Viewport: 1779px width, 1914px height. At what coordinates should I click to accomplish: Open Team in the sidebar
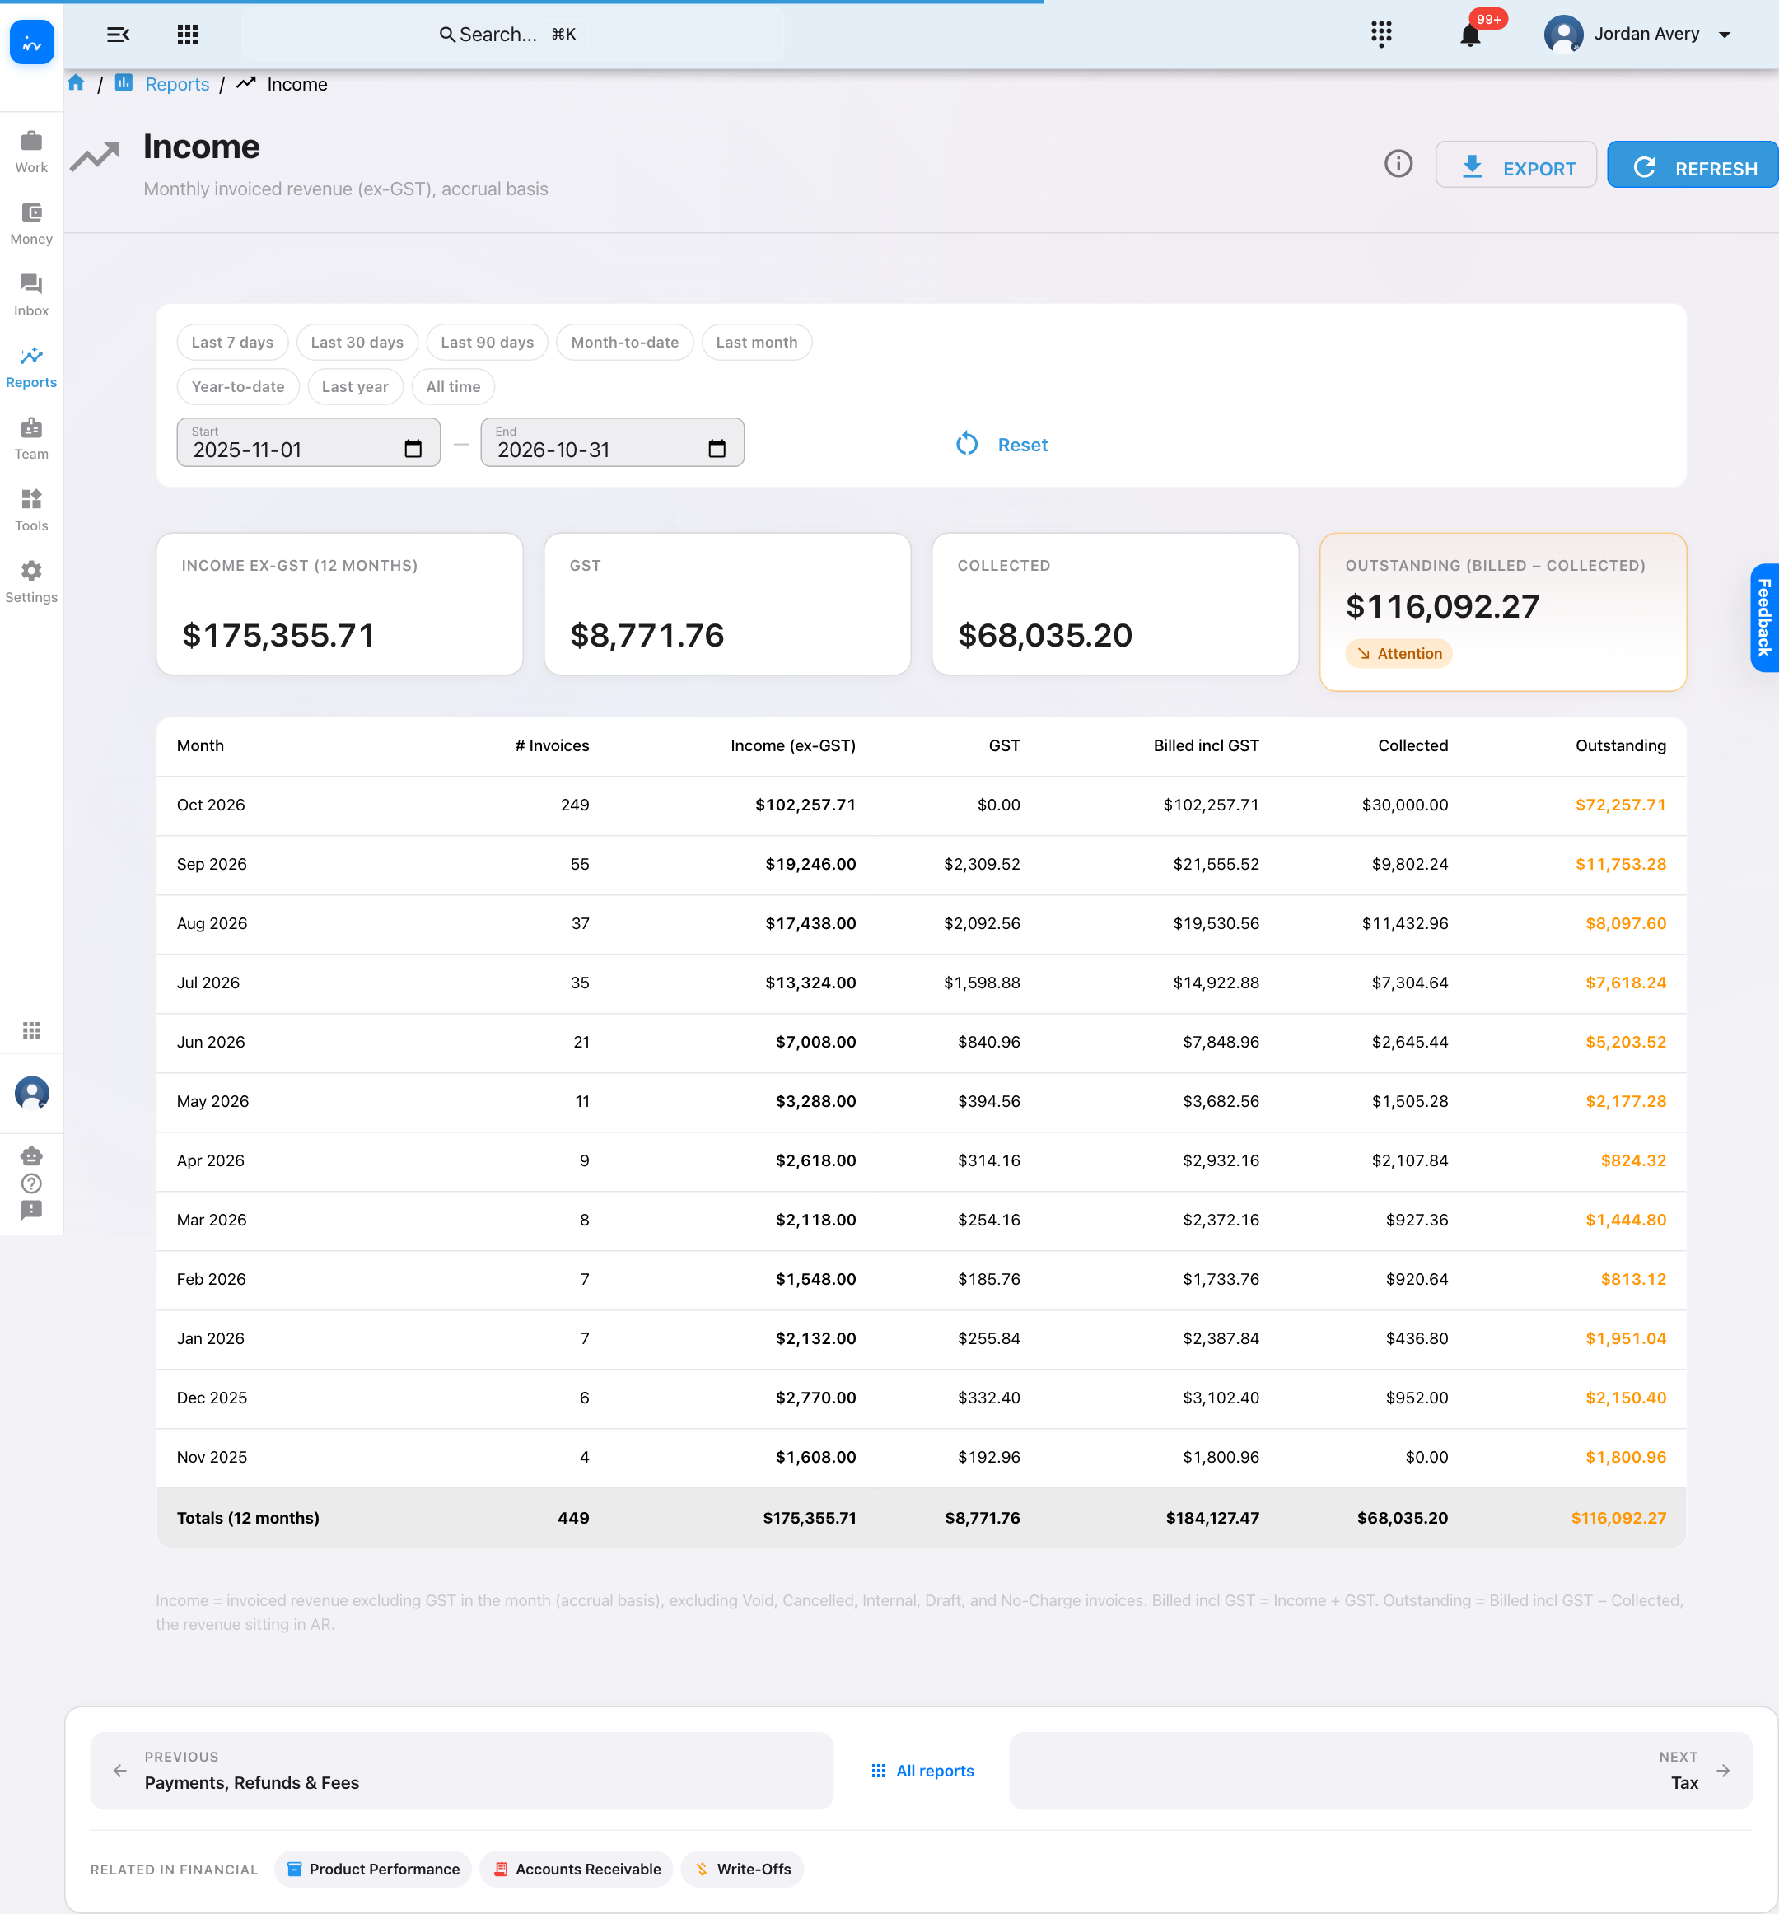point(32,439)
